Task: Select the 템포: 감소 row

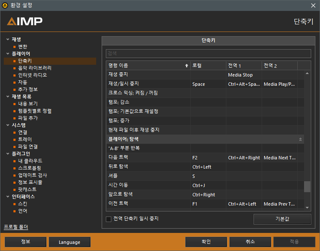Action: [205, 103]
